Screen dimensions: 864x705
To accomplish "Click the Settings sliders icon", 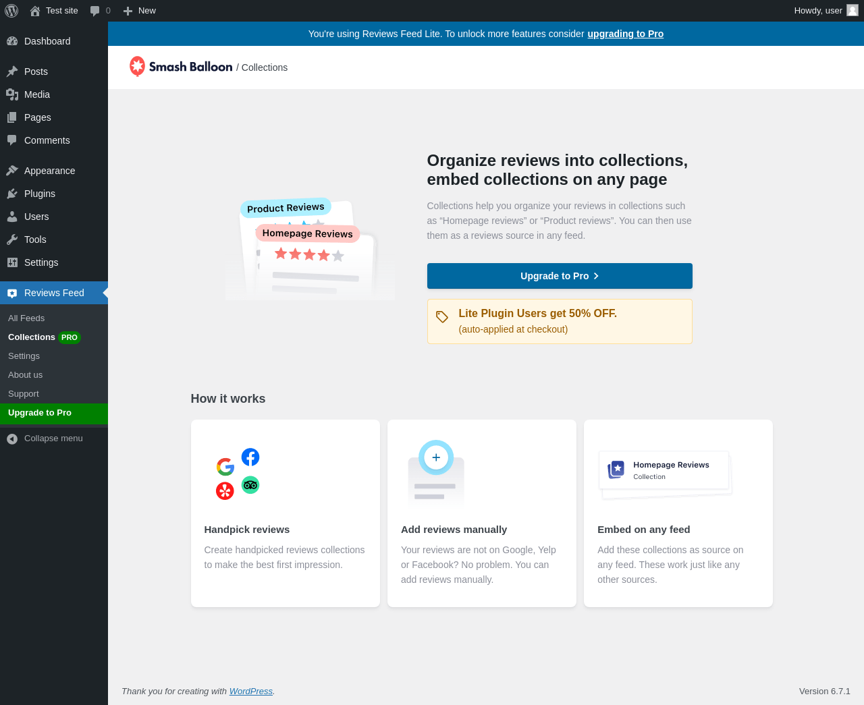I will (12, 262).
